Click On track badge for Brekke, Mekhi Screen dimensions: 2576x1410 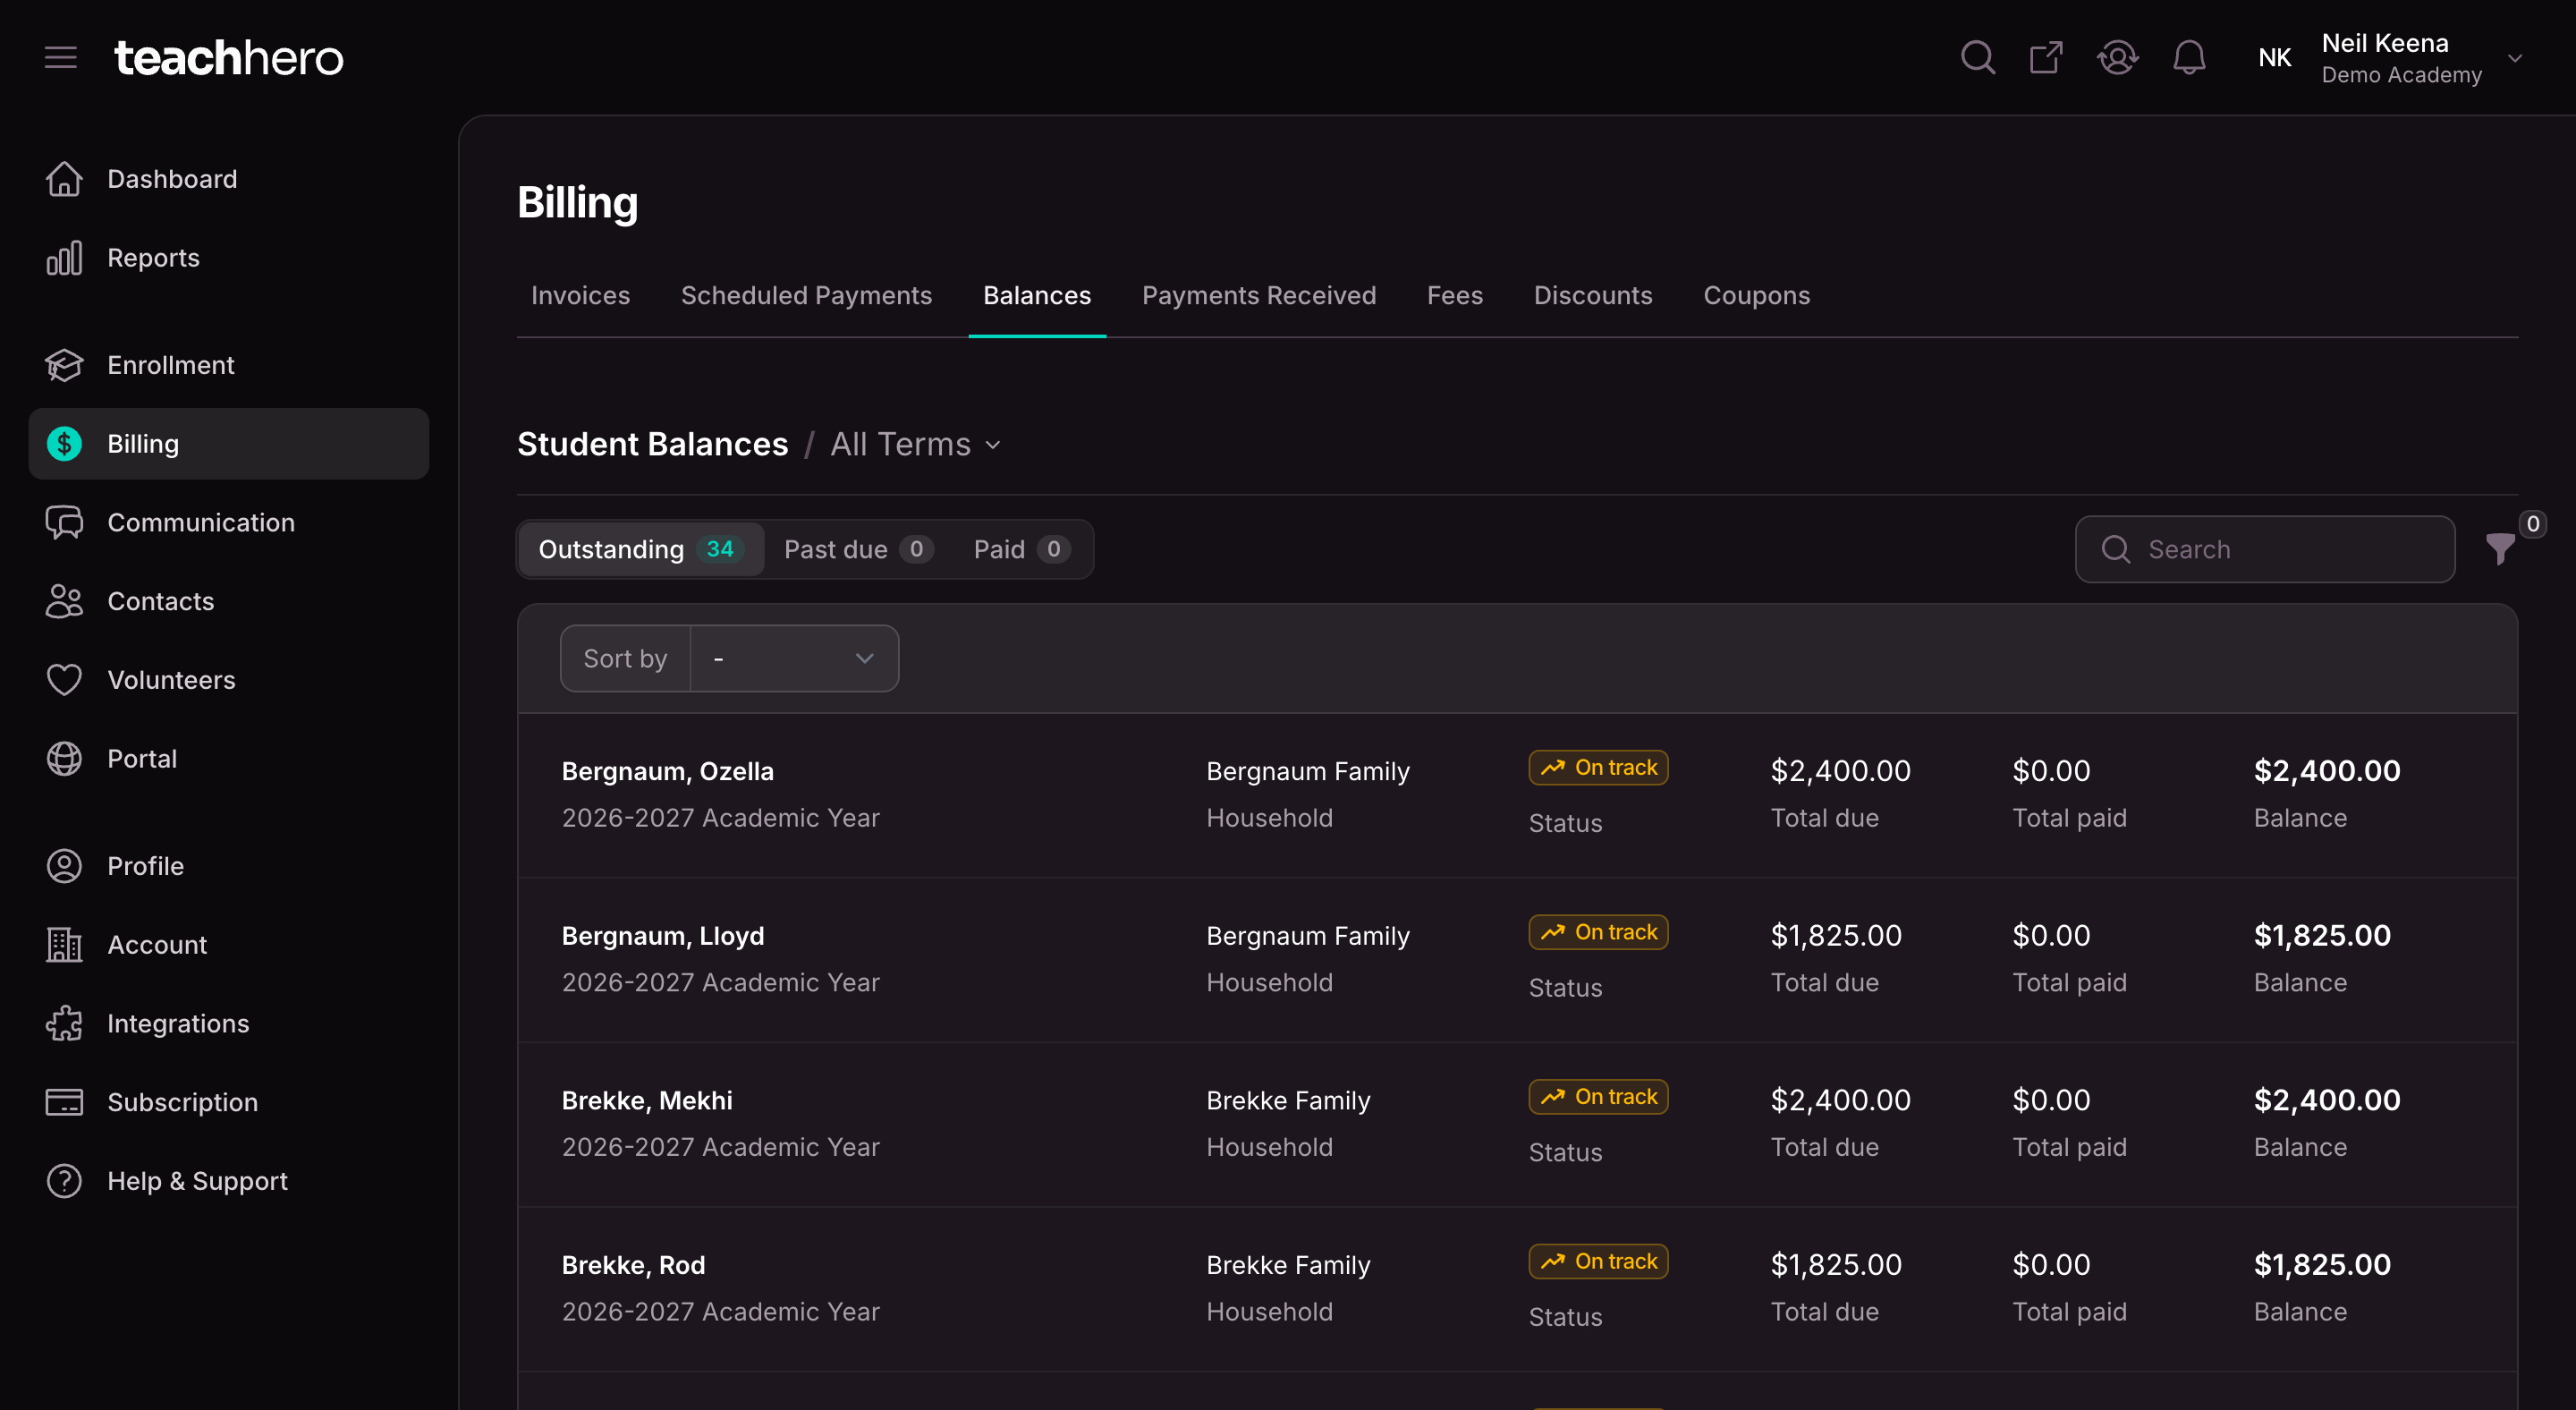(1598, 1097)
